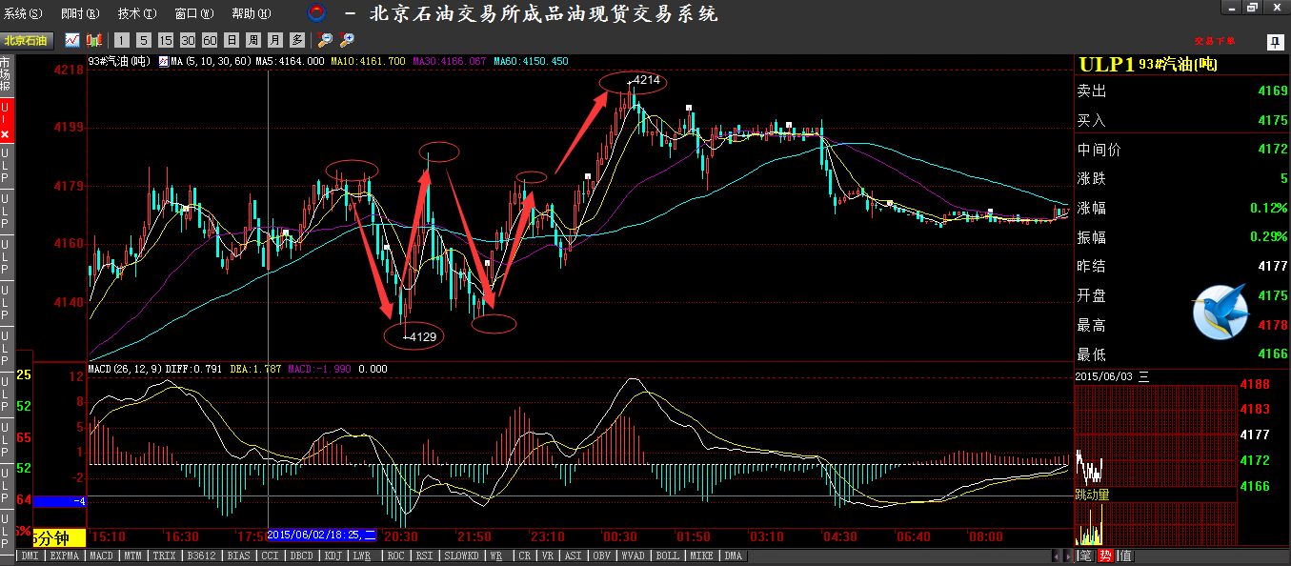Click the ULP1 contract code header

pyautogui.click(x=1106, y=64)
